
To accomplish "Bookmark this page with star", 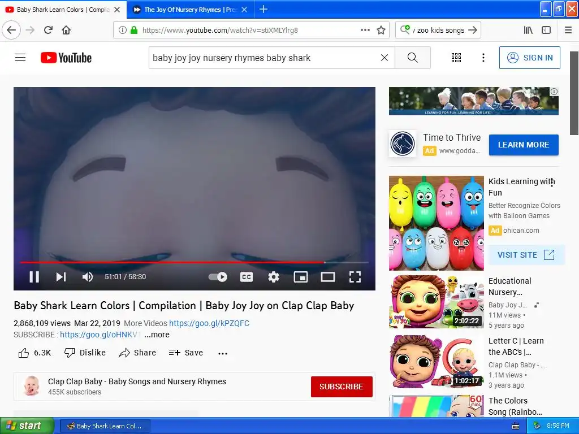I will (x=381, y=31).
